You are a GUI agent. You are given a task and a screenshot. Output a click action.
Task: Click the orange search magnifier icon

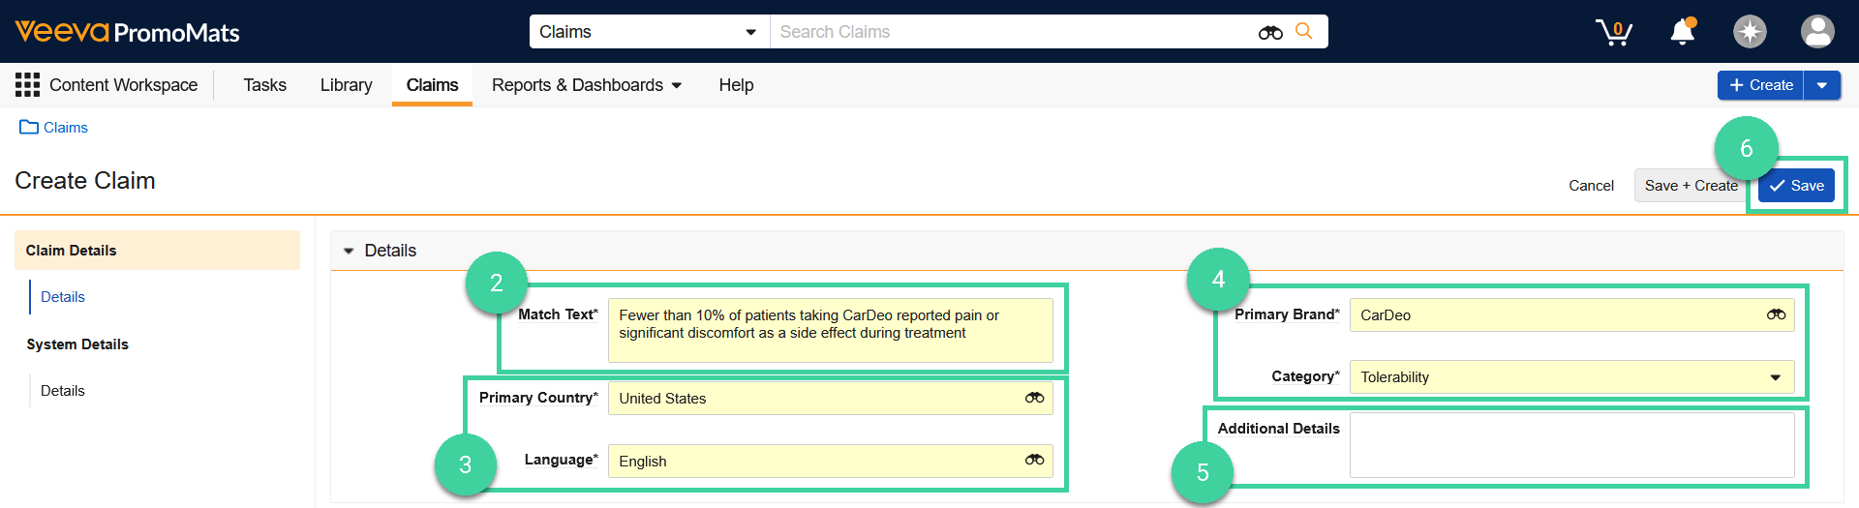[x=1304, y=31]
